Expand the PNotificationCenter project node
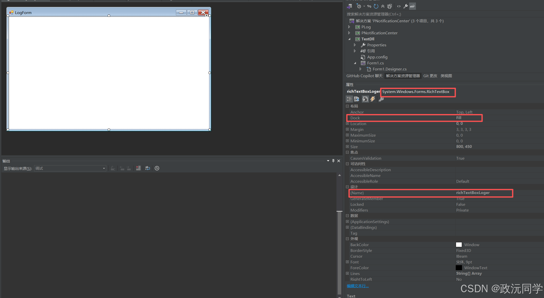Viewport: 544px width, 298px height. click(x=349, y=33)
